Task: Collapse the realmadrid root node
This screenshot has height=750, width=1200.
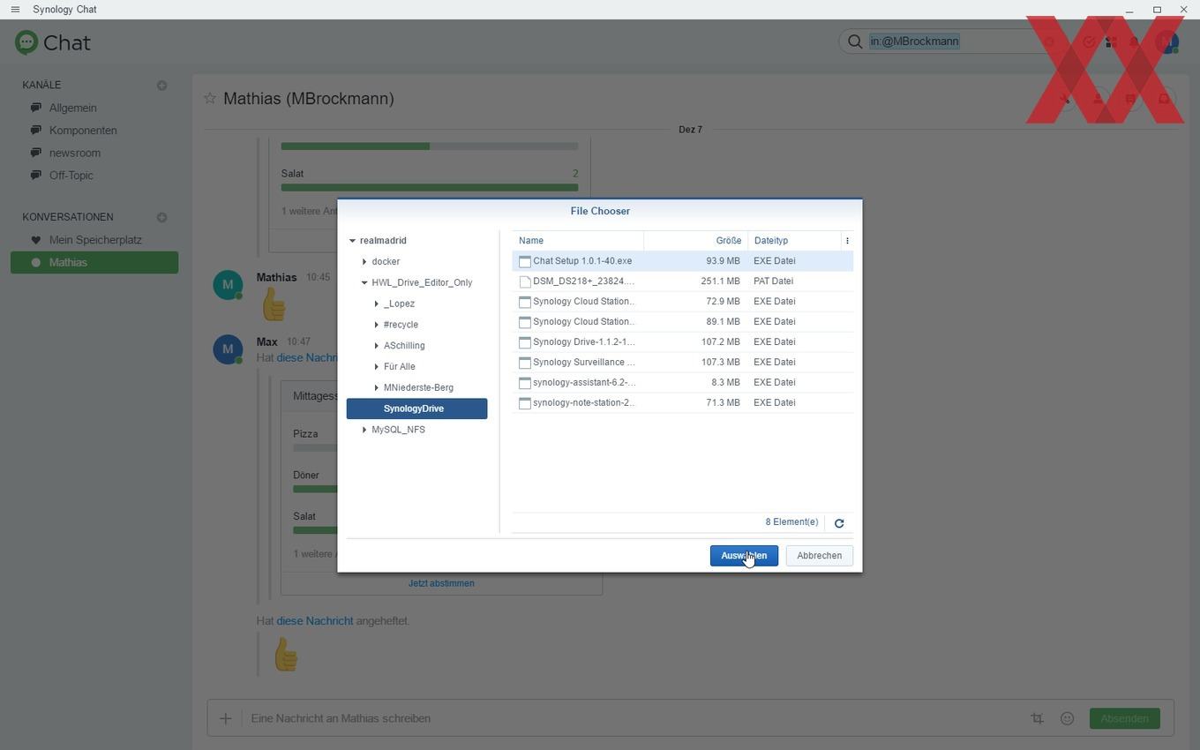Action: pos(352,241)
